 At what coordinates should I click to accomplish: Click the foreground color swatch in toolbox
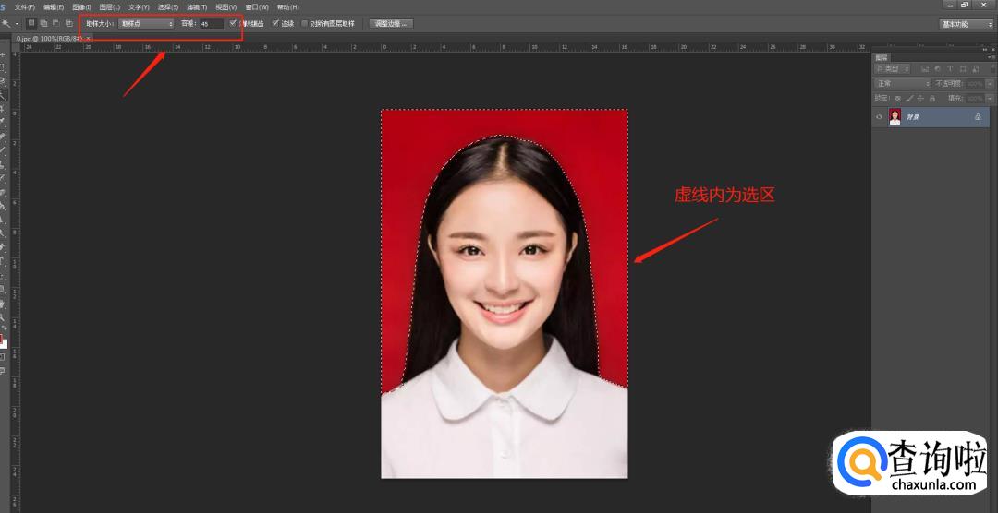click(x=2, y=339)
